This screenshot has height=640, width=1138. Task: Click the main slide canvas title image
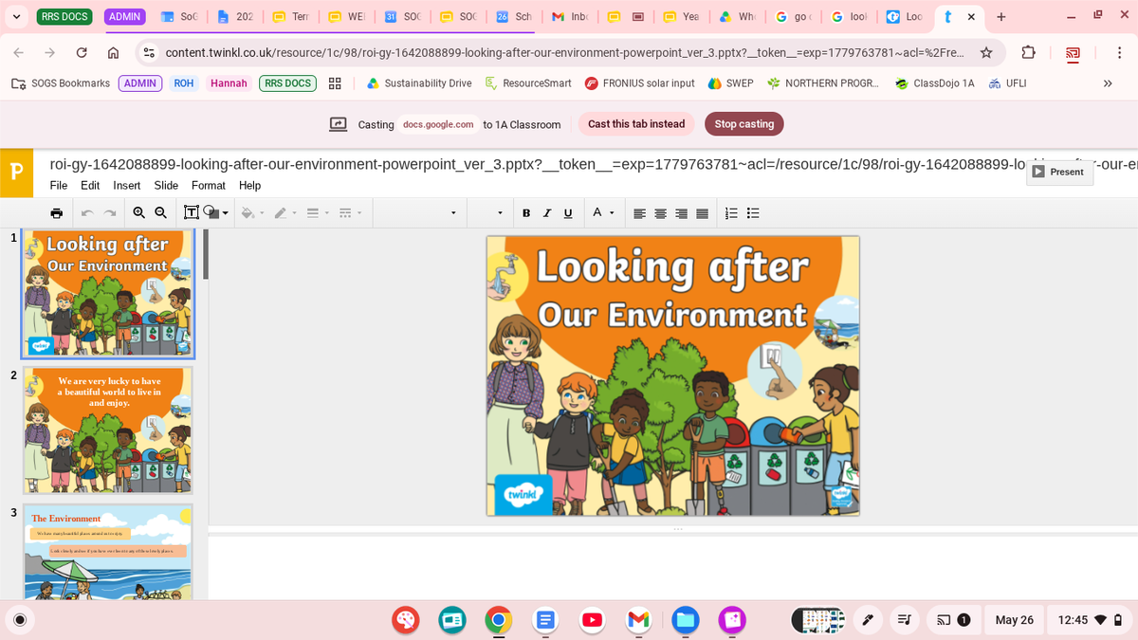point(672,375)
